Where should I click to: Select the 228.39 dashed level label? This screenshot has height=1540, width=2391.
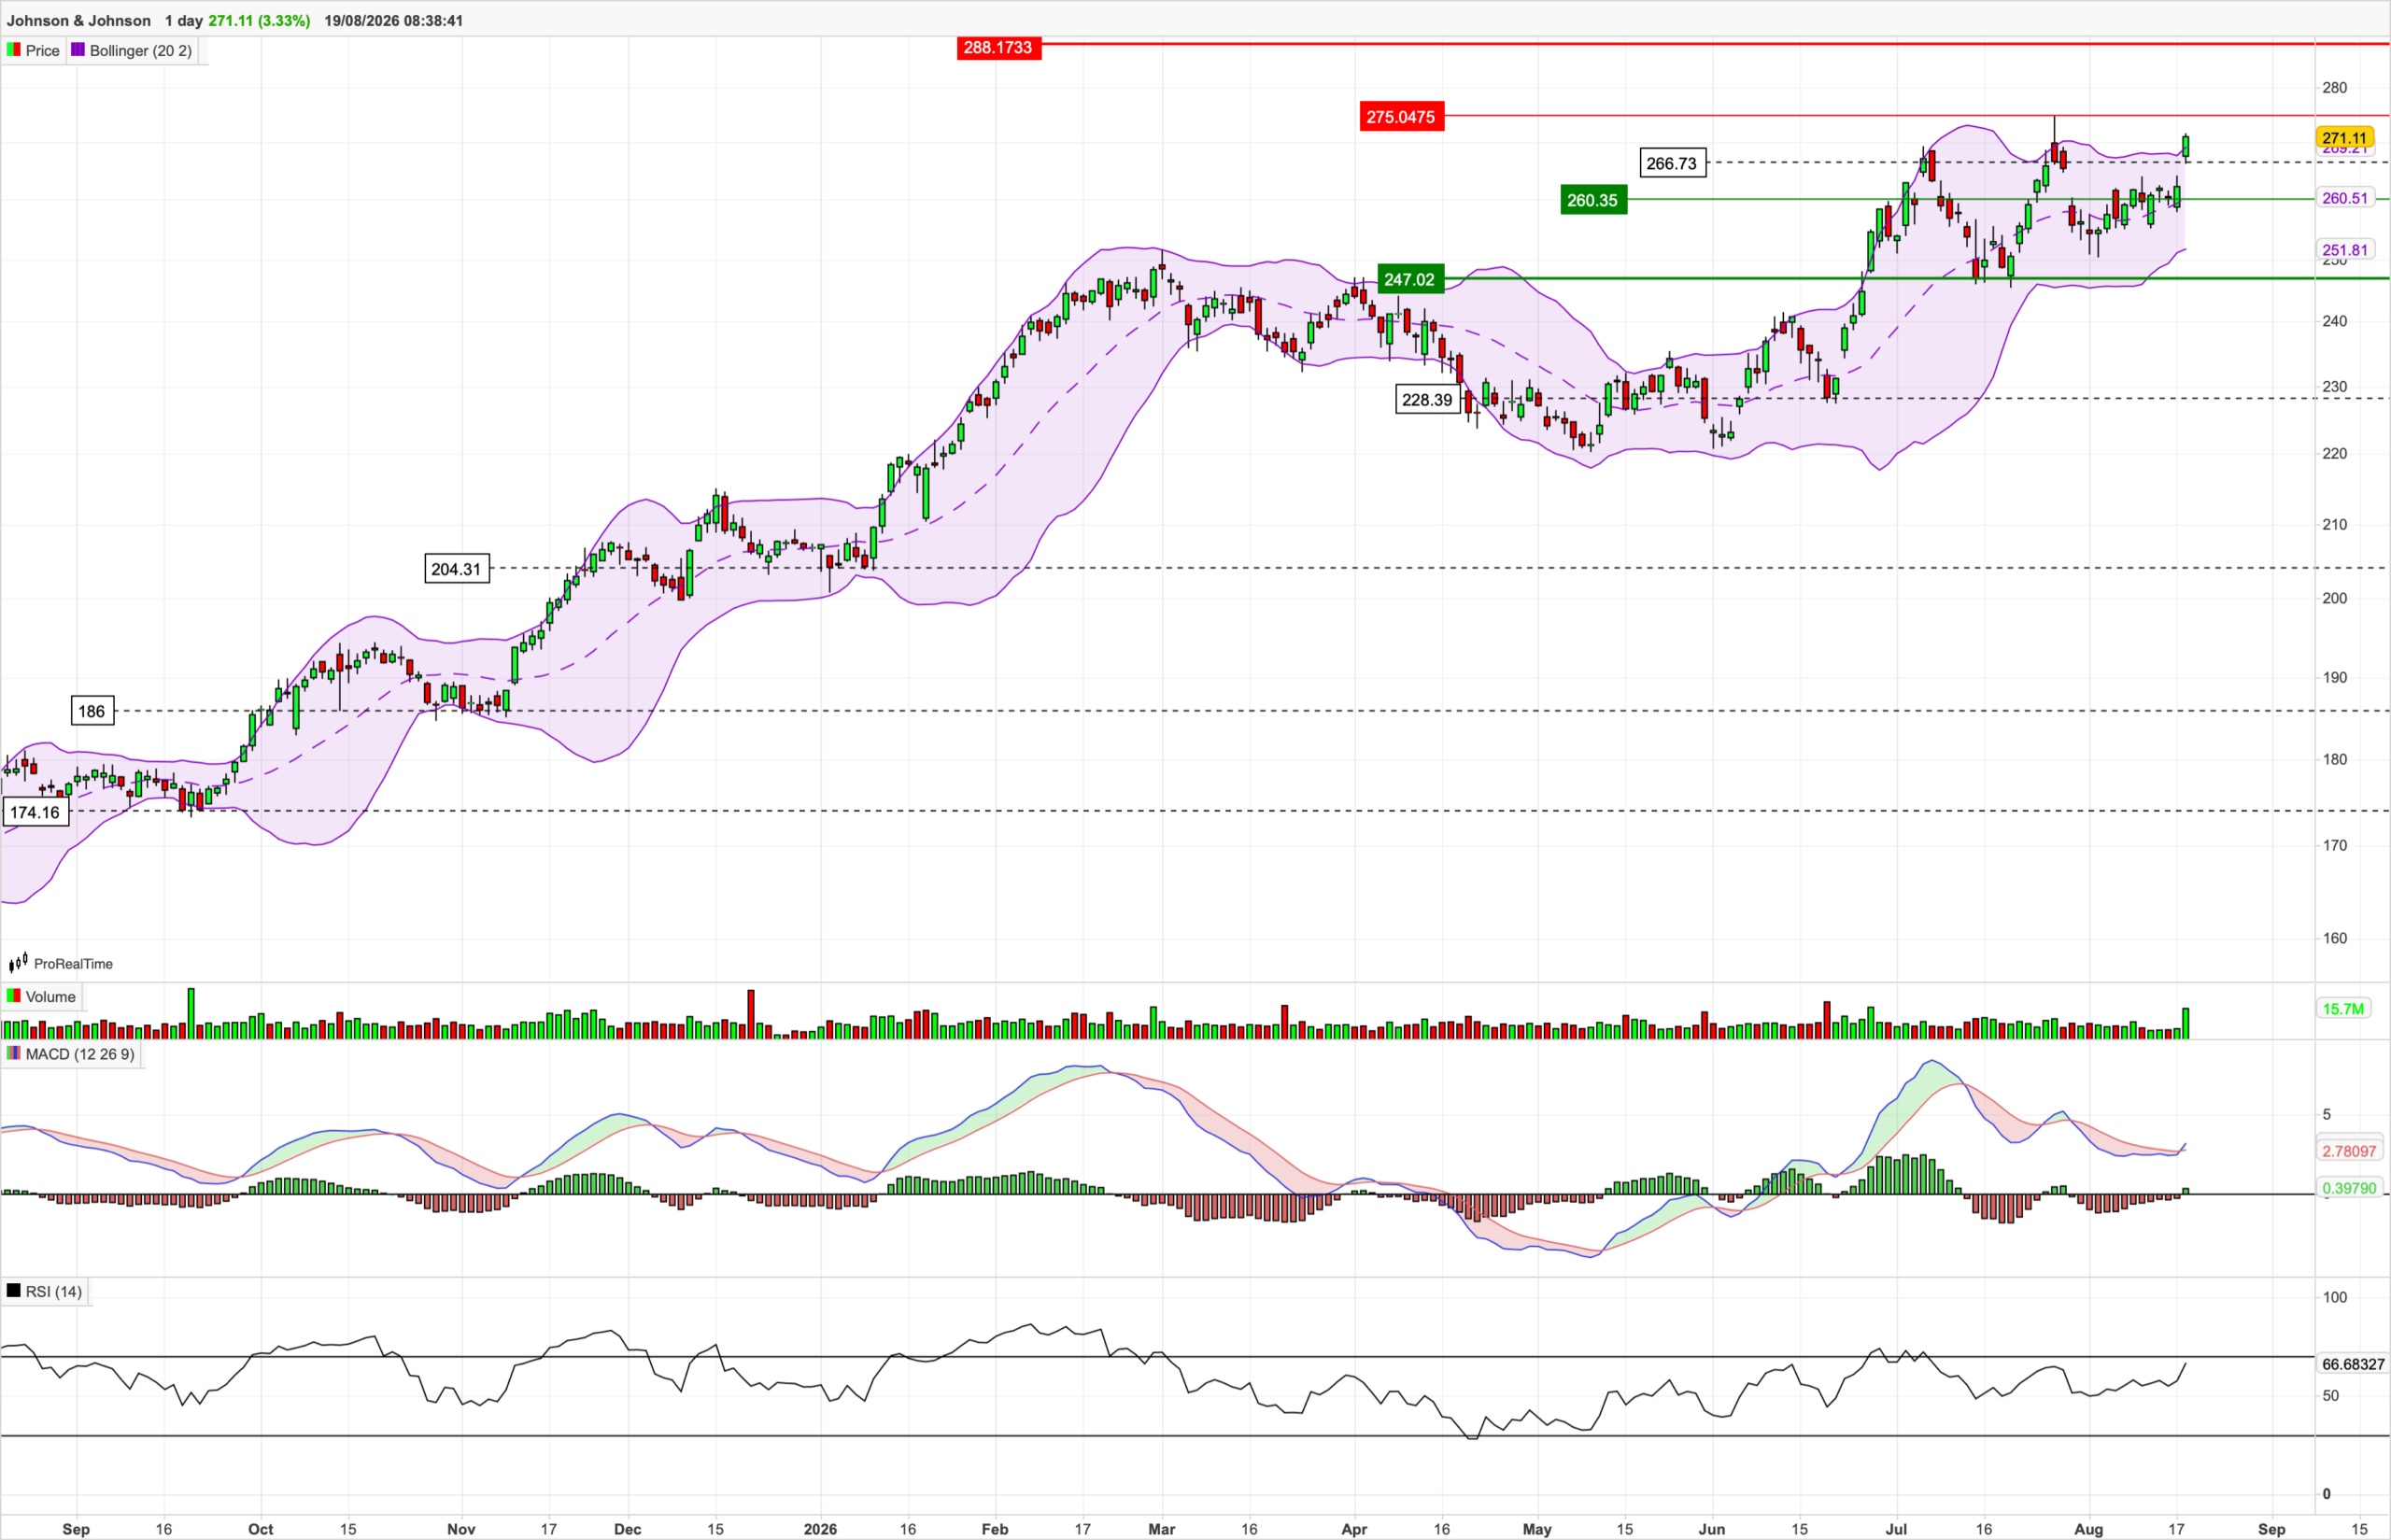(1427, 400)
